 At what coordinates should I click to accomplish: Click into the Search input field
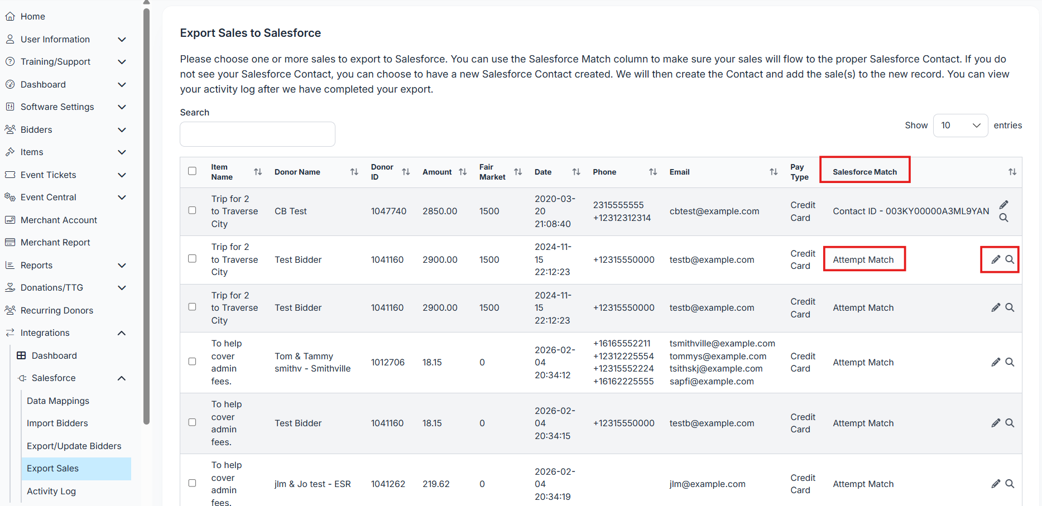click(257, 134)
